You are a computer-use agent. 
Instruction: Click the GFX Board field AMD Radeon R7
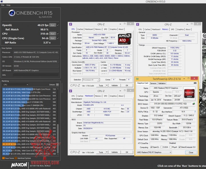[36, 71]
